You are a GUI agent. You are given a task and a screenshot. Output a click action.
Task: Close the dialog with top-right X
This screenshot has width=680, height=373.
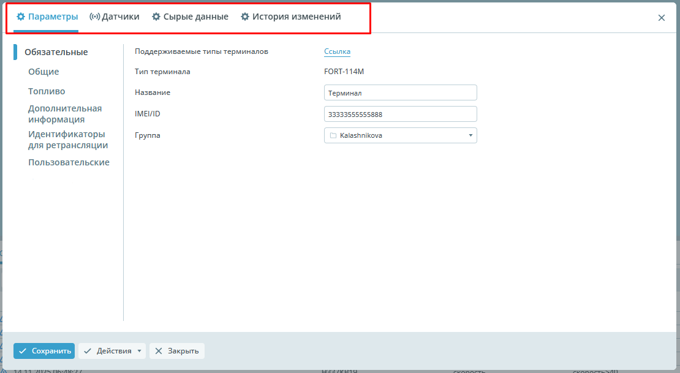pyautogui.click(x=662, y=18)
